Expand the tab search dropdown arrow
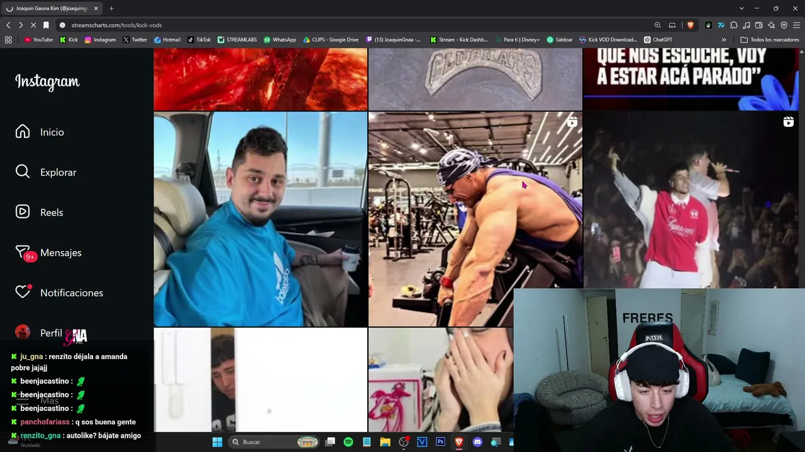This screenshot has height=452, width=805. coord(741,8)
